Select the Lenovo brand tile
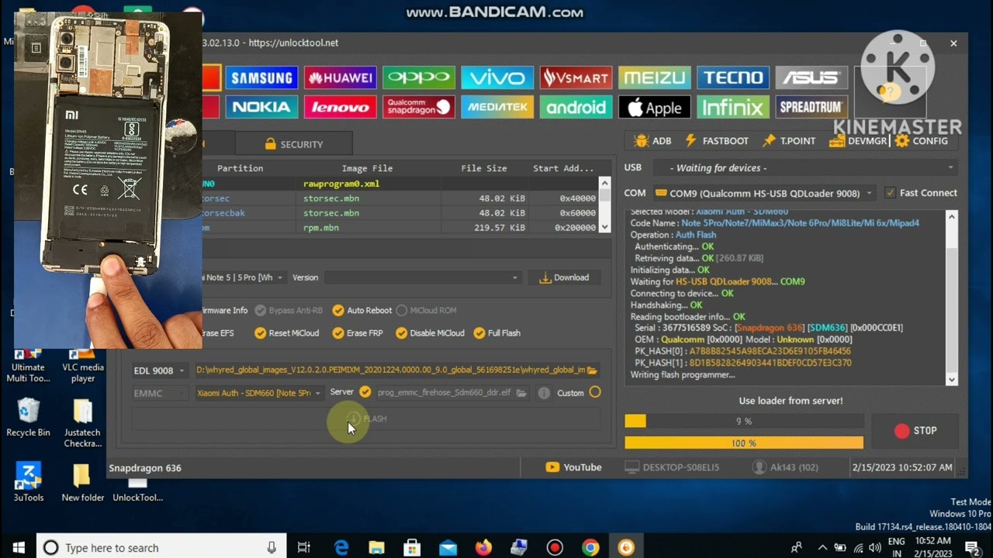 coord(340,107)
